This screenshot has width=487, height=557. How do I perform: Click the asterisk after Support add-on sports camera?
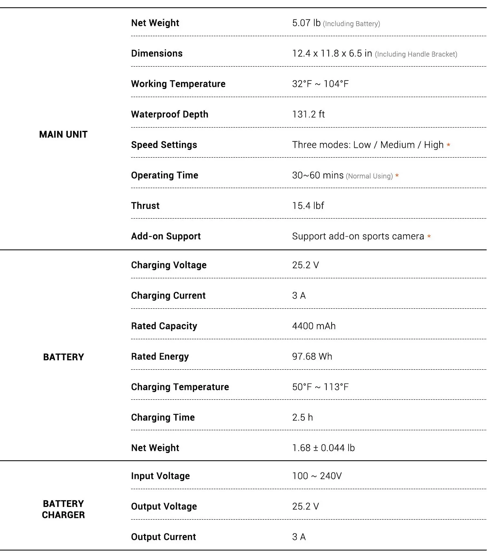429,236
